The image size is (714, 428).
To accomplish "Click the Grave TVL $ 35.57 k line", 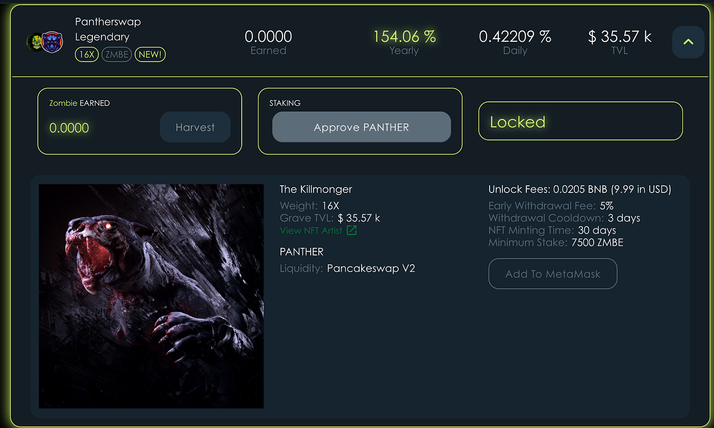I will (330, 218).
